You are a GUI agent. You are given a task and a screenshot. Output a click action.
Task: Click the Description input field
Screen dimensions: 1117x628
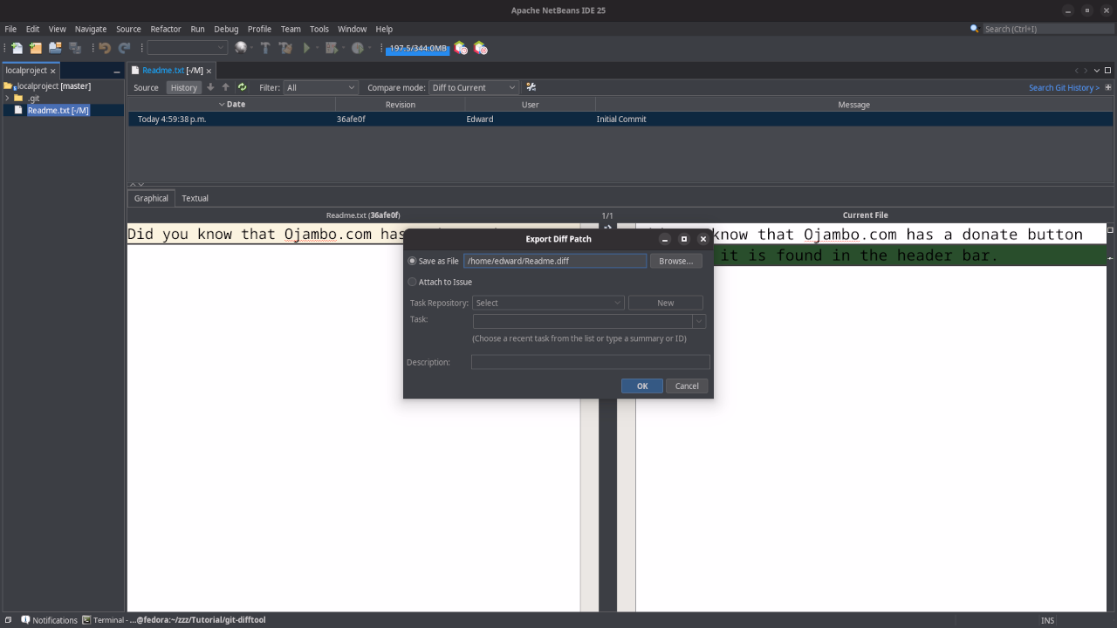[591, 362]
